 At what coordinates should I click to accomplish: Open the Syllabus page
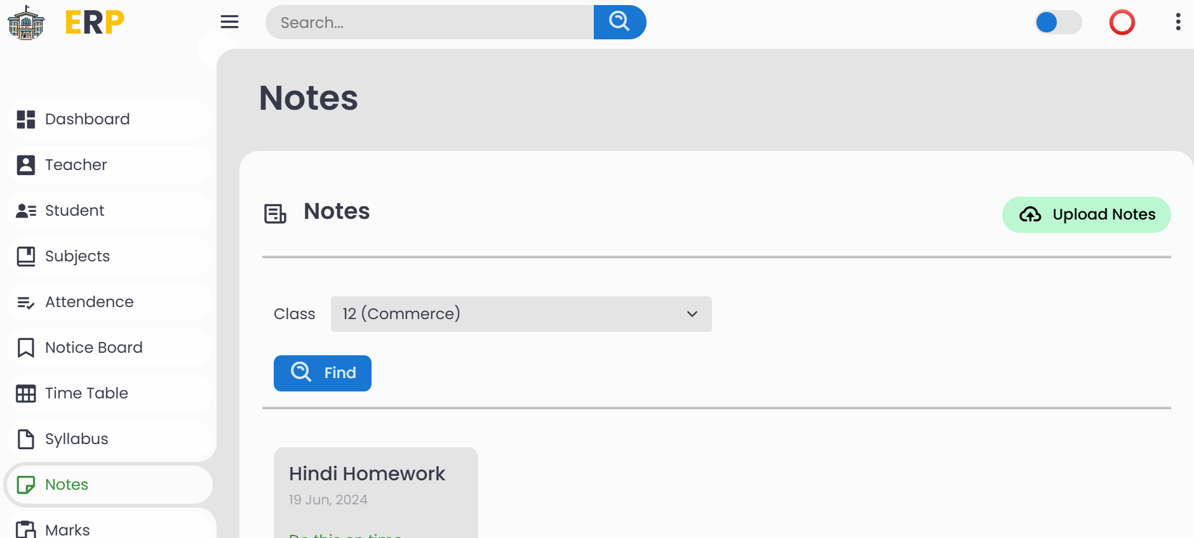pyautogui.click(x=77, y=439)
